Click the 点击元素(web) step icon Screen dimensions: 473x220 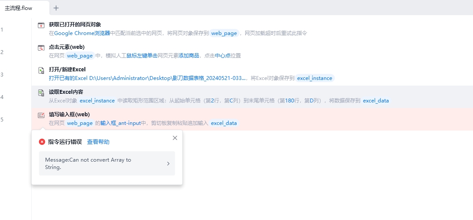41,48
